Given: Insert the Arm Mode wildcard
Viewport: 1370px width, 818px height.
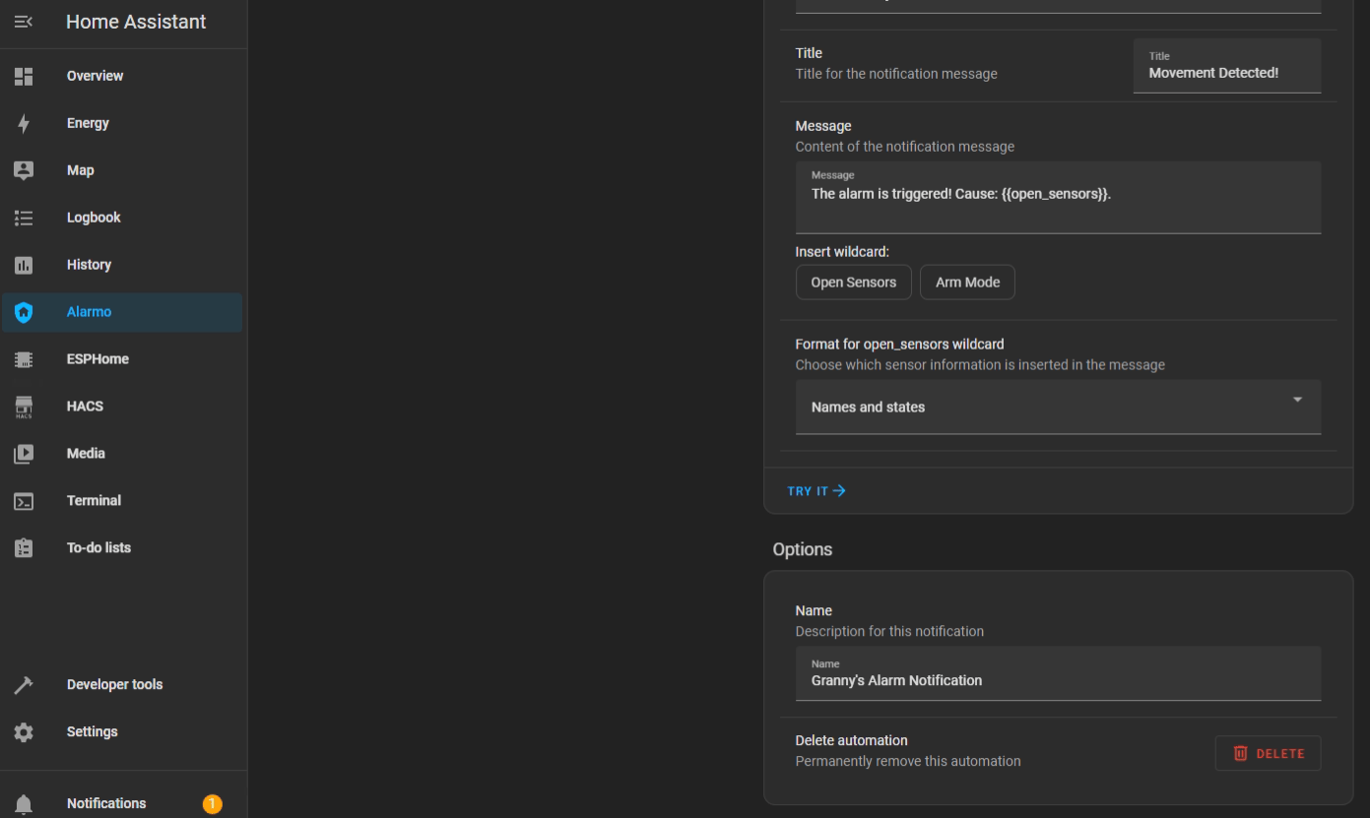Looking at the screenshot, I should point(967,283).
